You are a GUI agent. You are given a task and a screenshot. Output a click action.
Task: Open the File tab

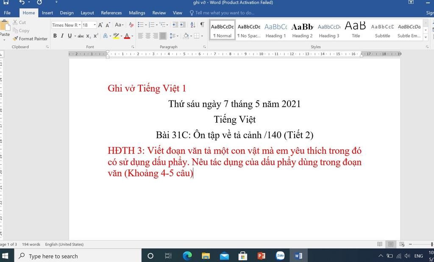(x=7, y=13)
